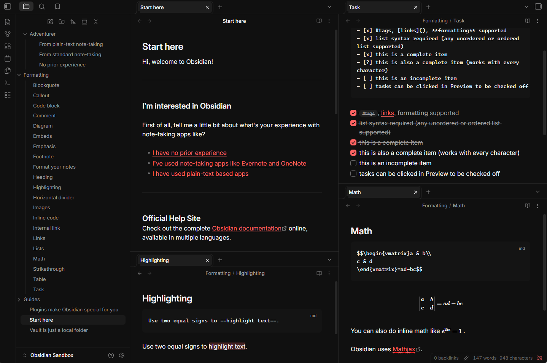The image size is (547, 363).
Task: Switch the Task pane to reading view
Action: point(528,21)
